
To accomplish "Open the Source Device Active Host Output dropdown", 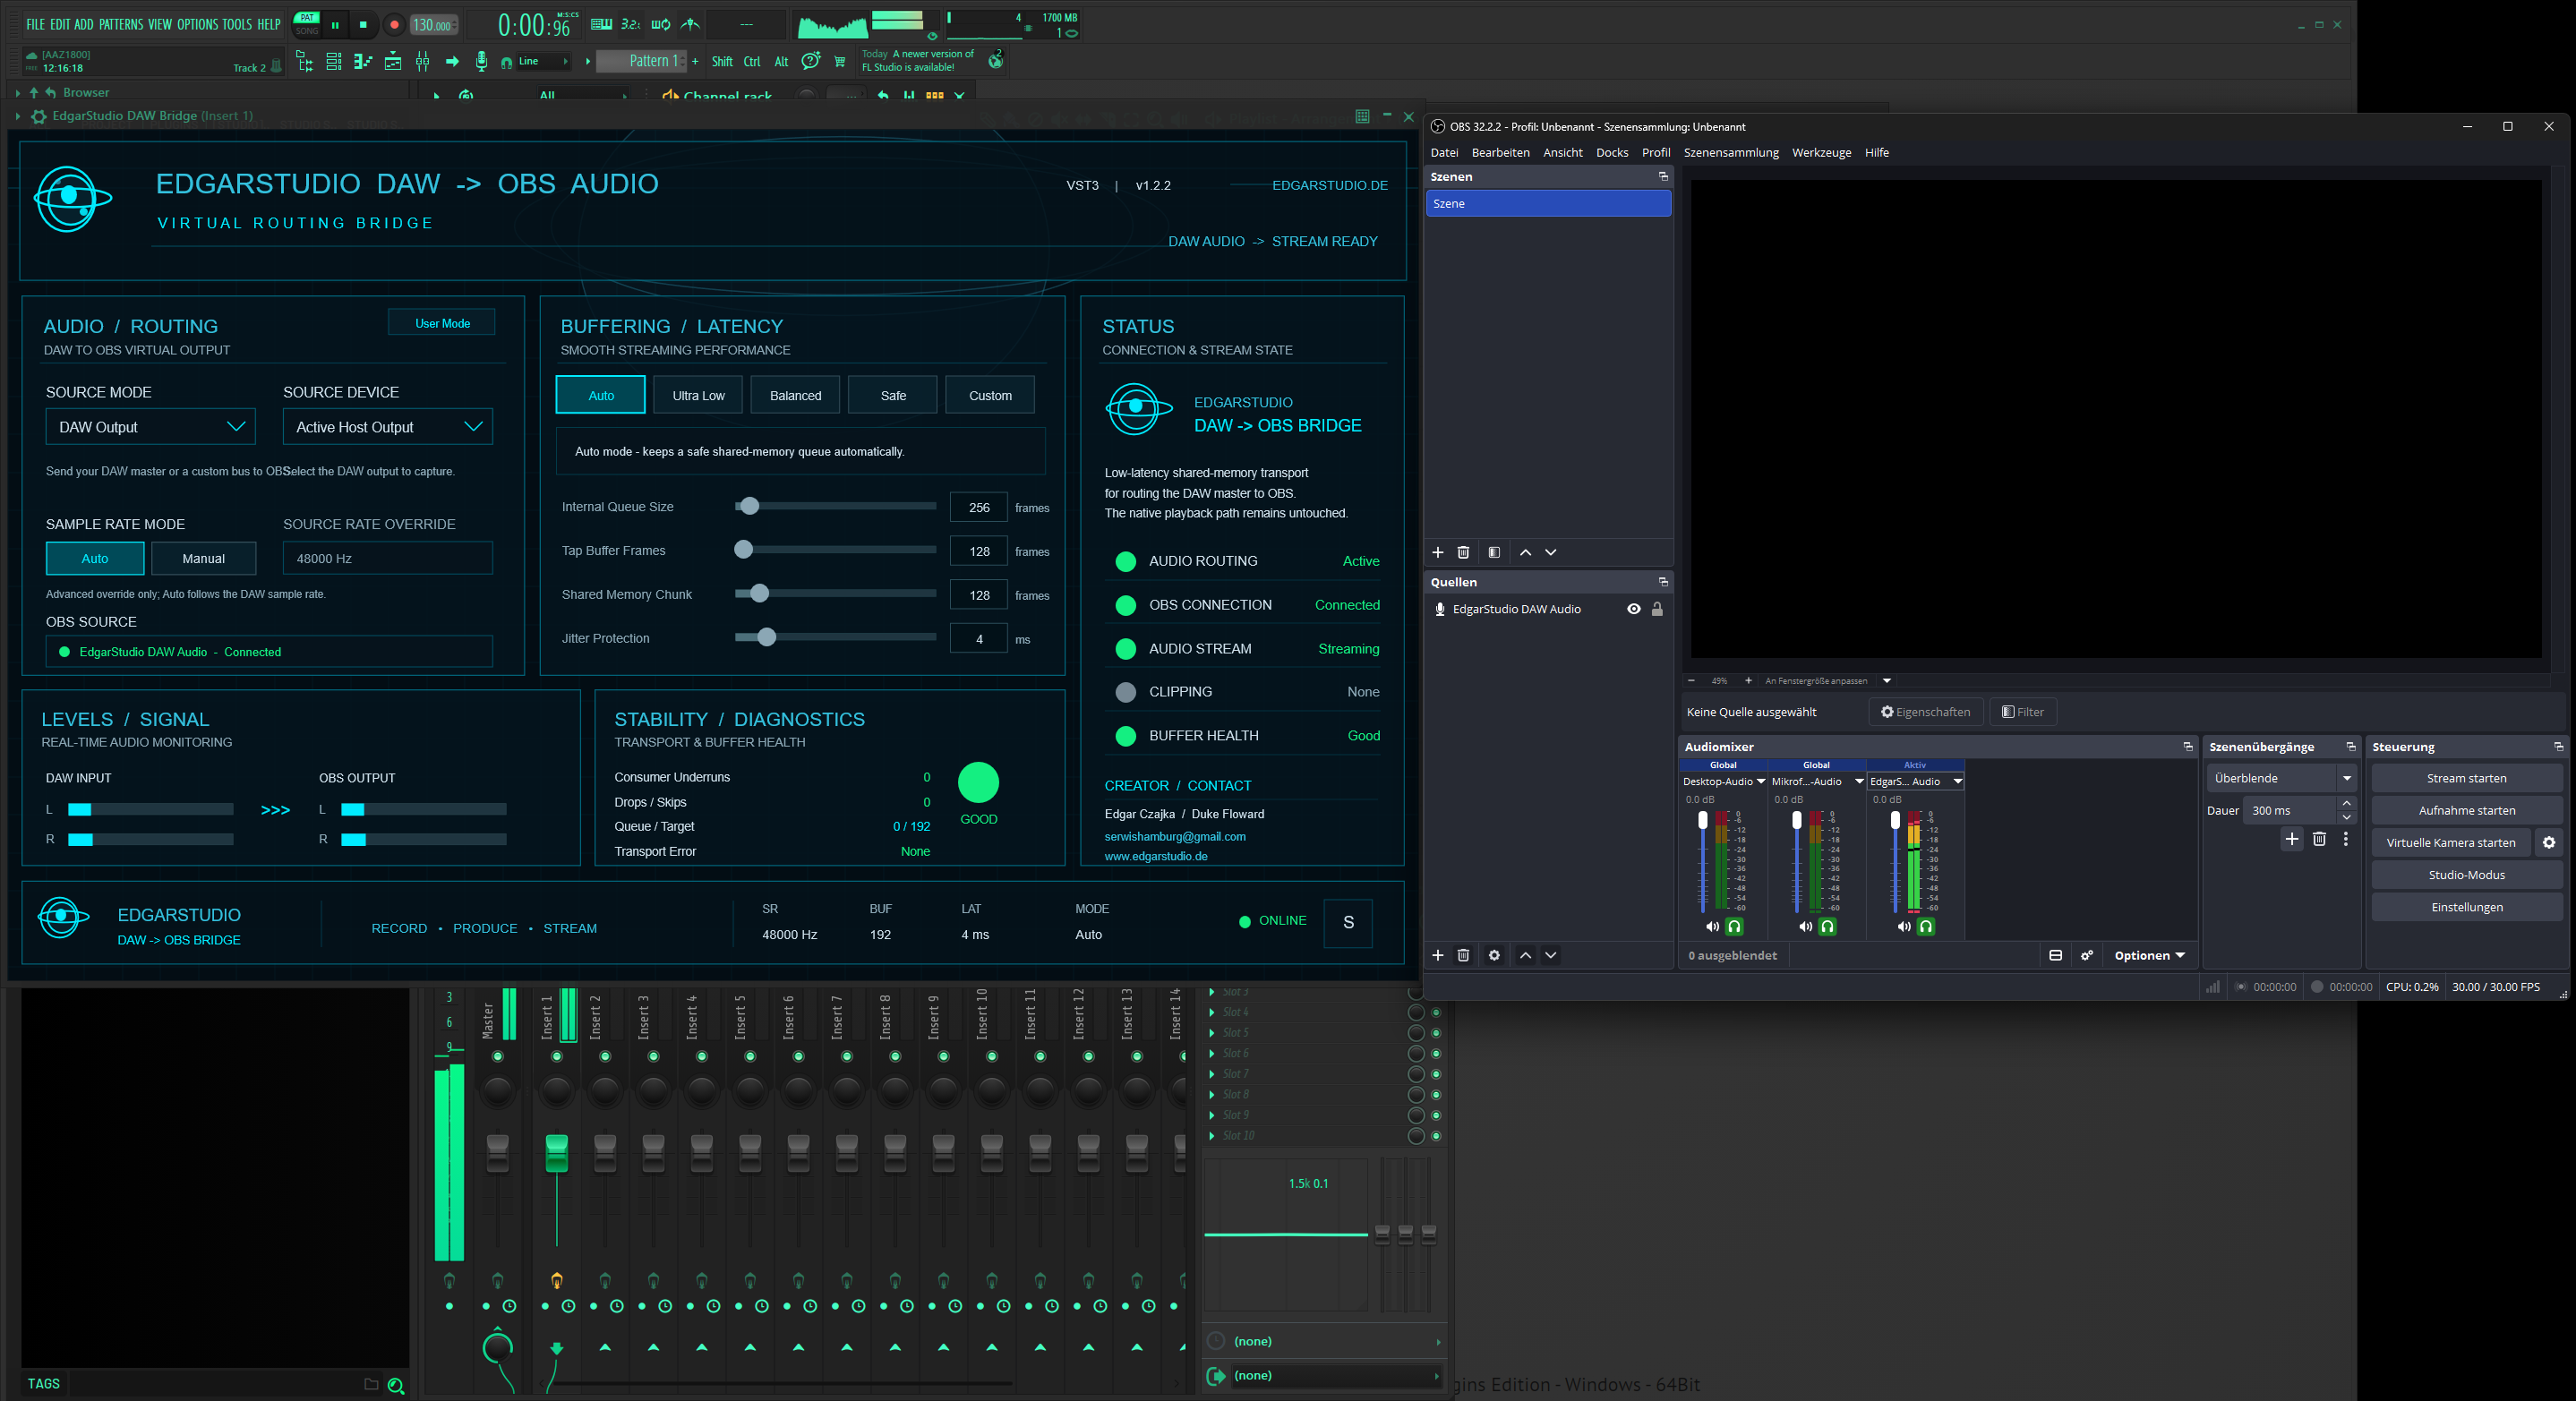I will pos(388,427).
